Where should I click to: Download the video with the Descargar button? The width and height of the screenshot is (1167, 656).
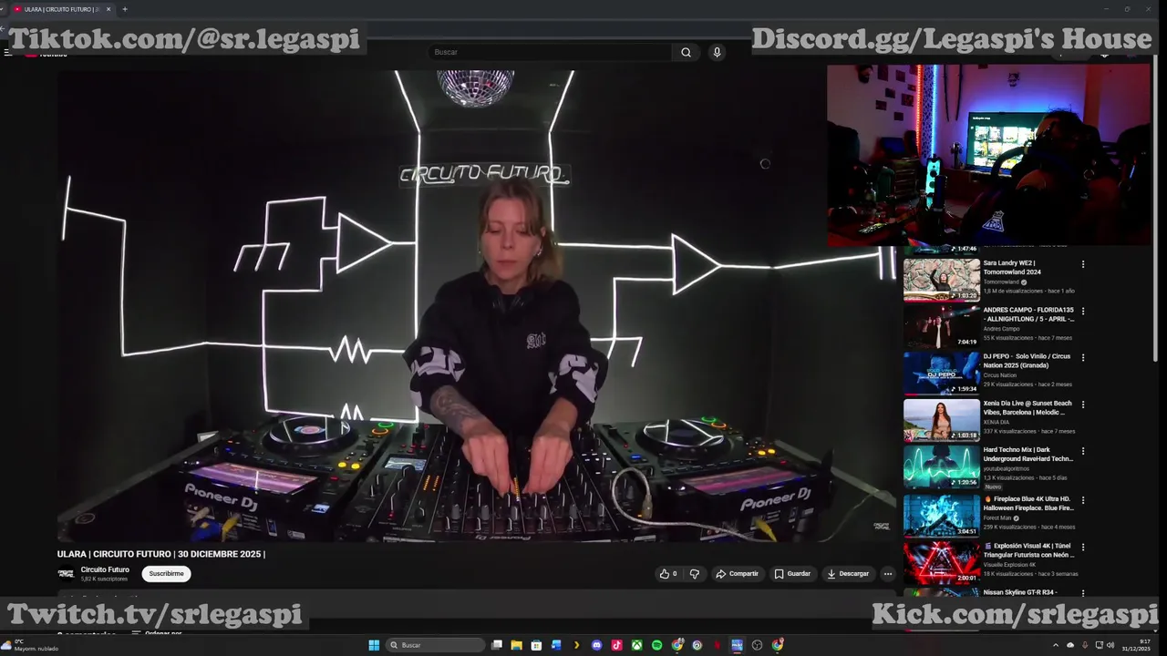tap(848, 574)
